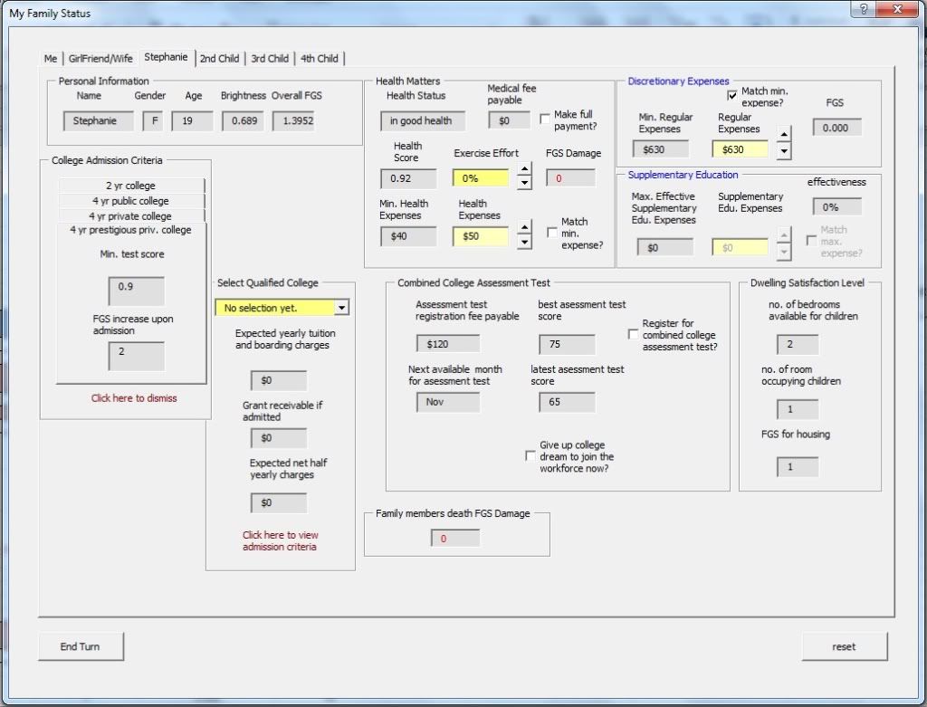
Task: Click the Age field showing 19
Action: click(192, 120)
